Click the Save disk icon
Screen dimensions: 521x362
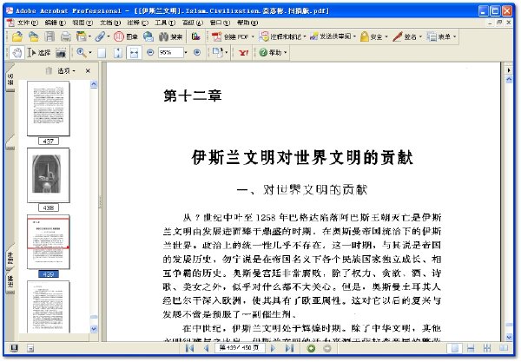coord(49,36)
